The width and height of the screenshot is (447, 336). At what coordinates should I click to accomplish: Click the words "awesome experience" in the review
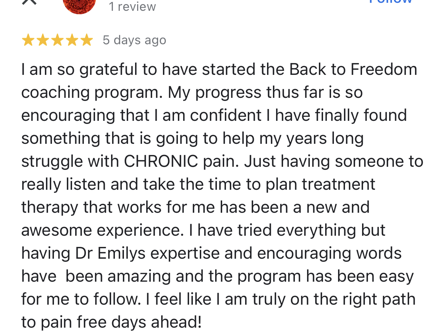click(x=102, y=230)
